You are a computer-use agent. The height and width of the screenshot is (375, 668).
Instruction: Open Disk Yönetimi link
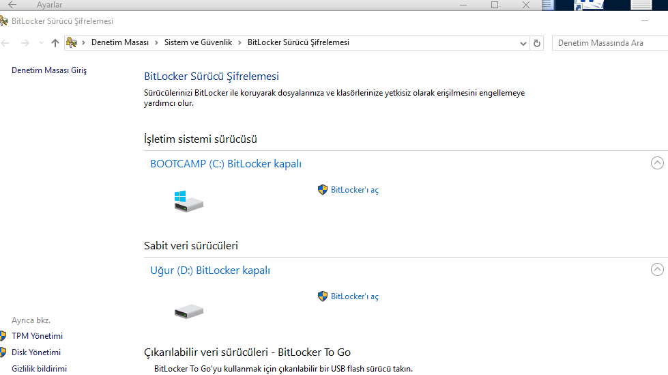point(36,352)
